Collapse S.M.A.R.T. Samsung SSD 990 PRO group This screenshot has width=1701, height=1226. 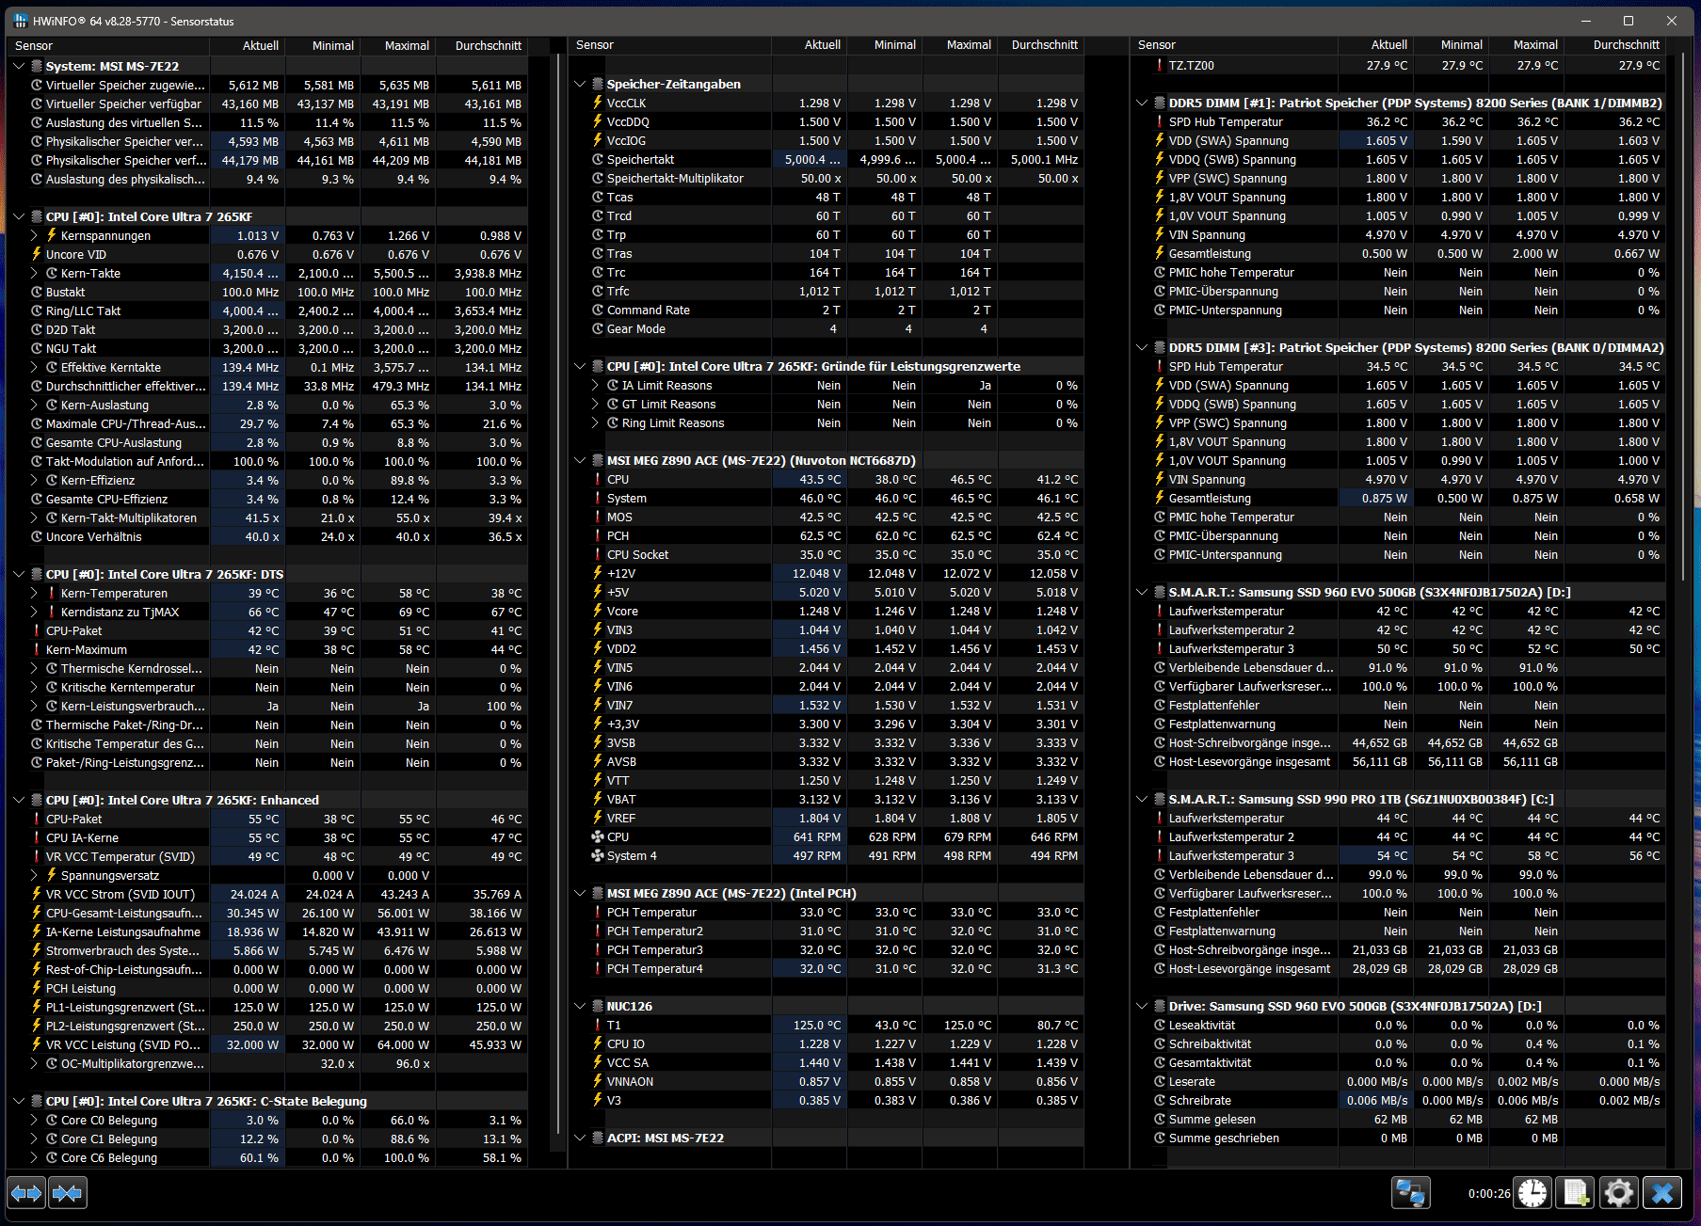click(x=1142, y=800)
